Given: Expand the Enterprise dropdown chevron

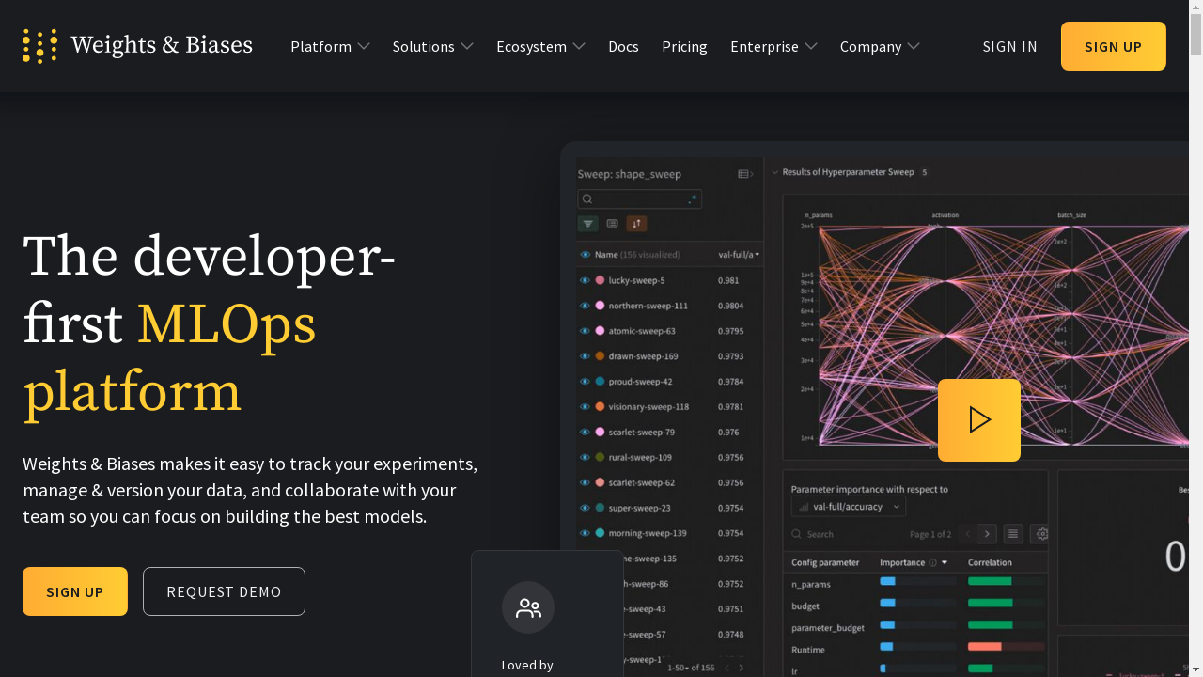Looking at the screenshot, I should [x=811, y=46].
